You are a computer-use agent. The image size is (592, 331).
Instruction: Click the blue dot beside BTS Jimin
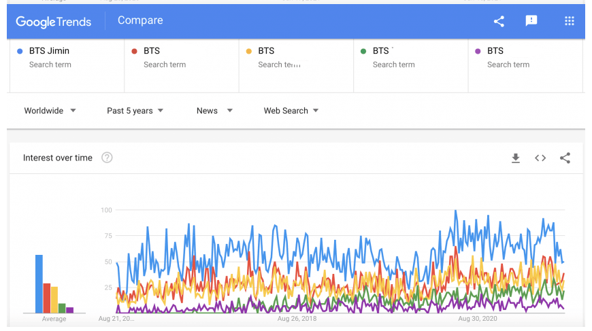pyautogui.click(x=20, y=51)
